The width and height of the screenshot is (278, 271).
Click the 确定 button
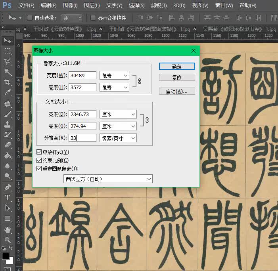point(177,66)
